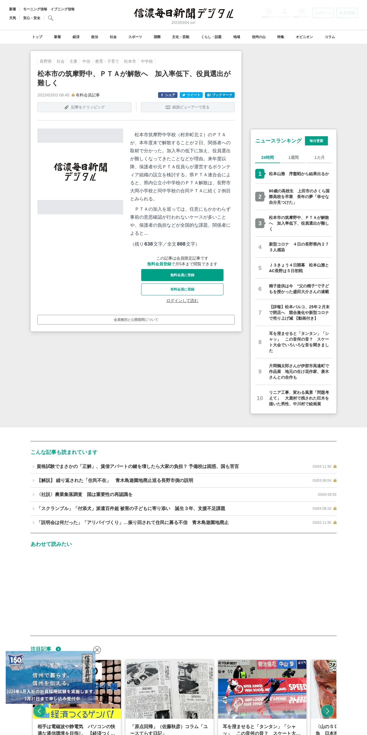Open the speed skating photo thumbnail

[262, 689]
